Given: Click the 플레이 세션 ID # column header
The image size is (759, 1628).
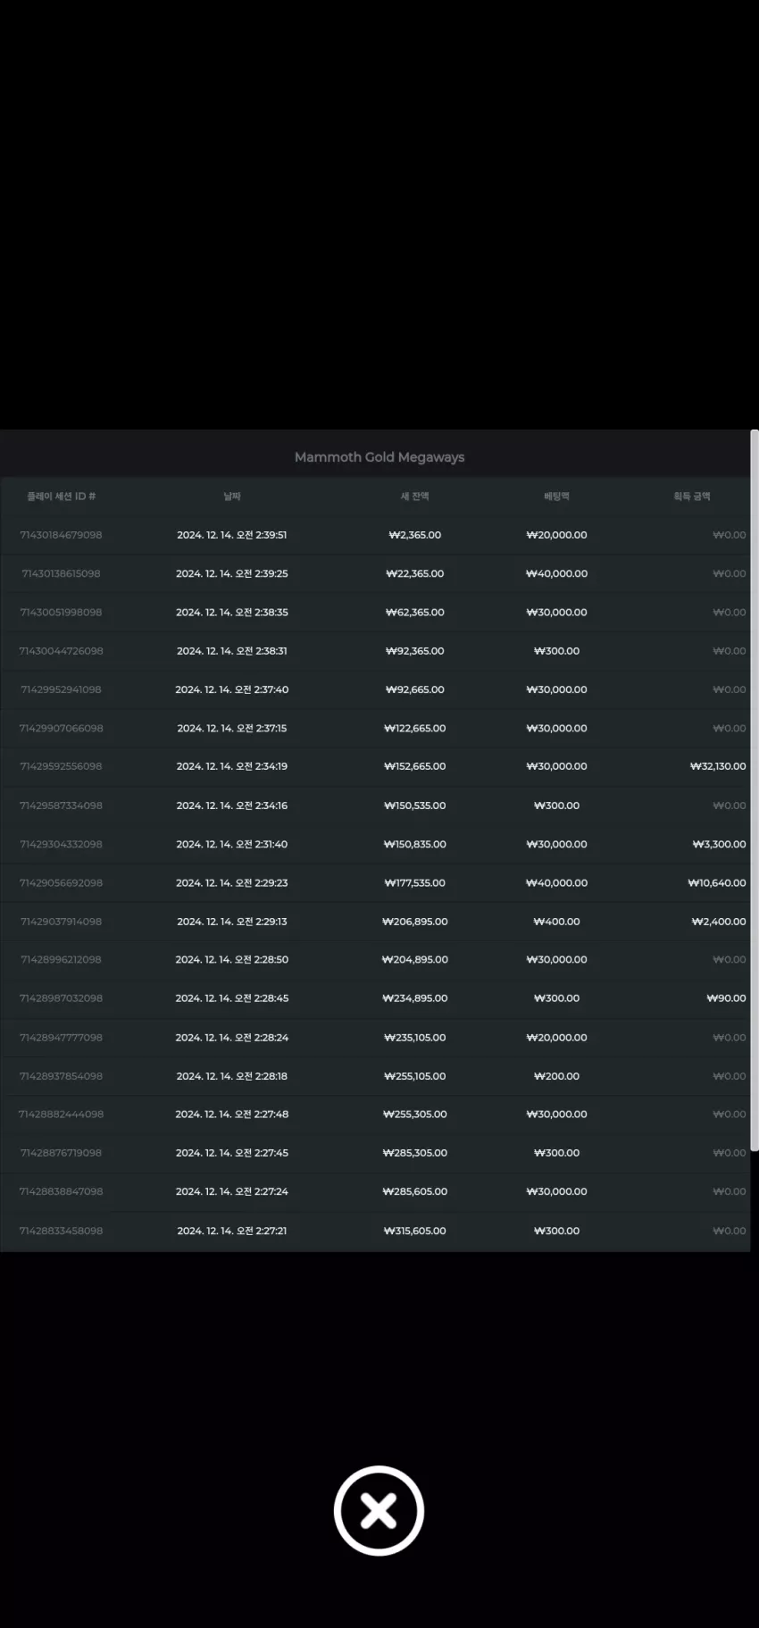Looking at the screenshot, I should [61, 496].
